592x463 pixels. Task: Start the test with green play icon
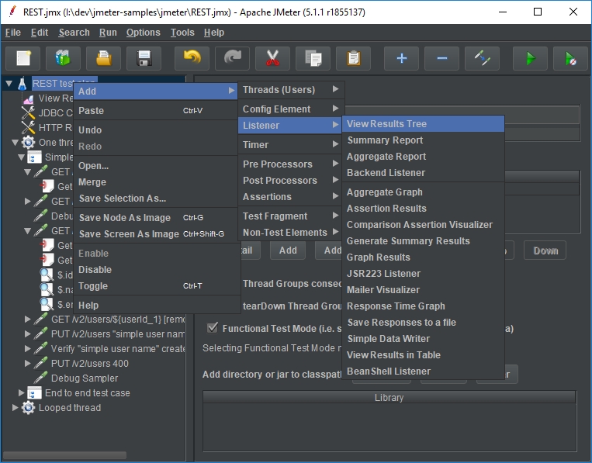pyautogui.click(x=530, y=58)
